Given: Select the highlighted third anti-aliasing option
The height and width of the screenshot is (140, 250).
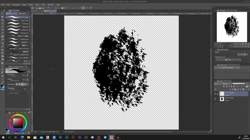Looking at the screenshot, I should tap(22, 84).
